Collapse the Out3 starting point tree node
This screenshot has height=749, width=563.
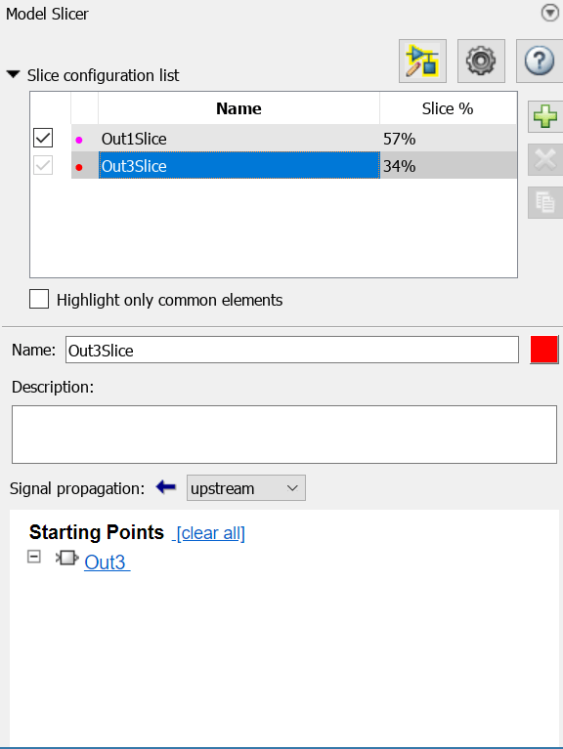coord(34,557)
